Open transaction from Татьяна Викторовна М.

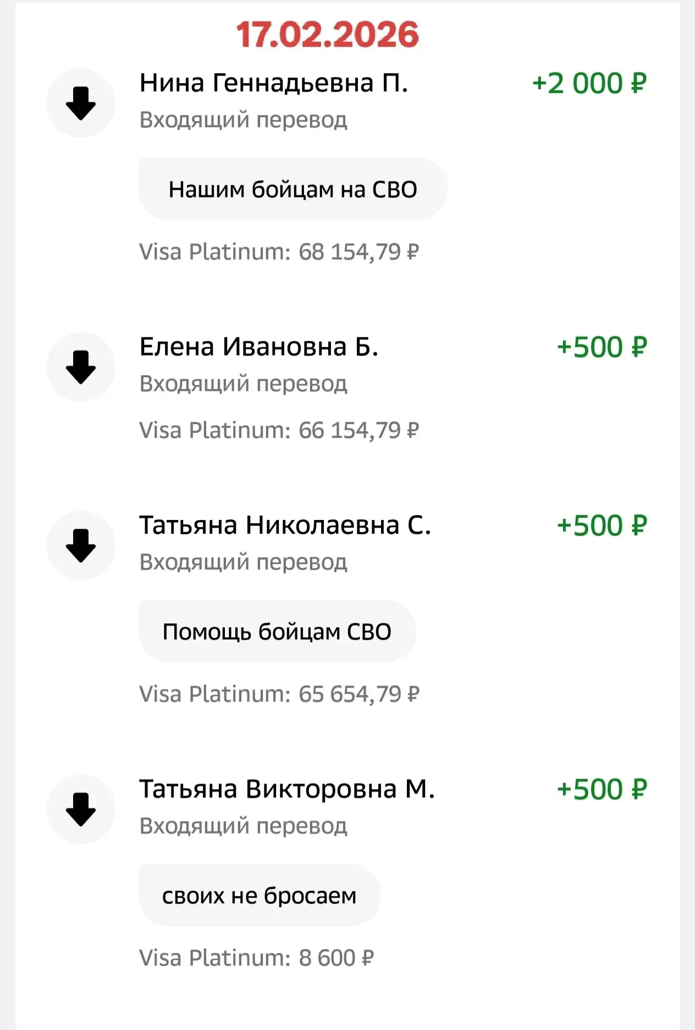(x=286, y=790)
